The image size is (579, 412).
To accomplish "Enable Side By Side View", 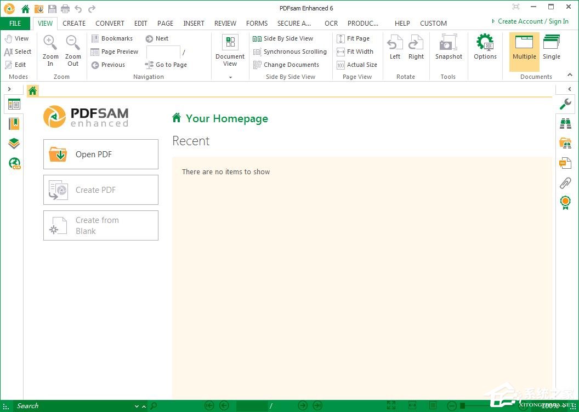I will click(x=283, y=38).
